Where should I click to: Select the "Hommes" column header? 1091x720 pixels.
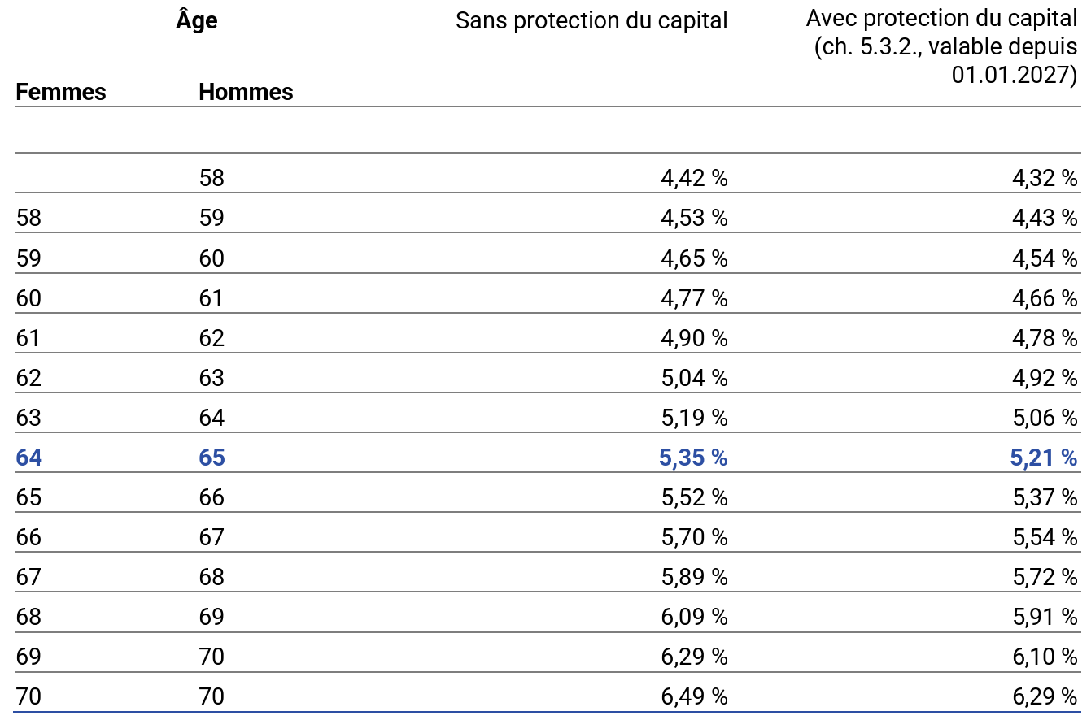246,92
